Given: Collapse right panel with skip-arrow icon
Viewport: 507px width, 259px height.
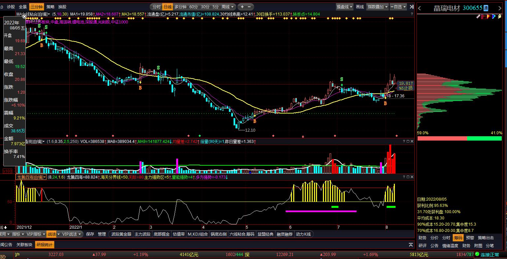Looking at the screenshot, I should [x=411, y=7].
